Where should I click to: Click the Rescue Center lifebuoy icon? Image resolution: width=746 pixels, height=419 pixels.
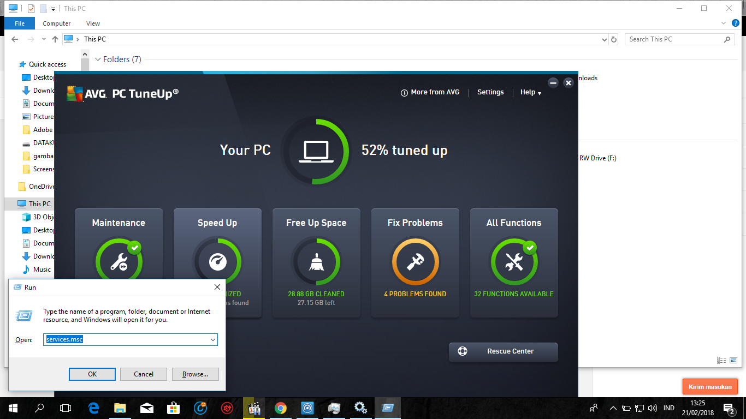point(463,351)
